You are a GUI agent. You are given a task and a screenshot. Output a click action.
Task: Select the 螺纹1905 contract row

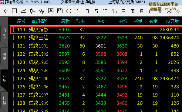click(x=96, y=79)
